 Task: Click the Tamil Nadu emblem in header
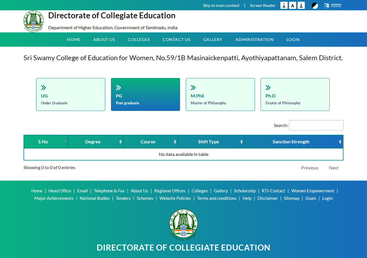(x=34, y=21)
